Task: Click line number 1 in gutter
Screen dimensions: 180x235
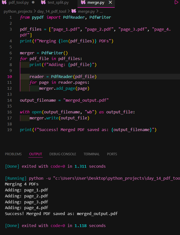Action: (11, 17)
